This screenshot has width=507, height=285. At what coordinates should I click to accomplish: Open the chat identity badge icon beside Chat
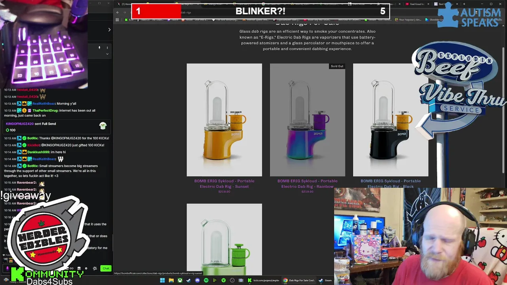tap(95, 268)
